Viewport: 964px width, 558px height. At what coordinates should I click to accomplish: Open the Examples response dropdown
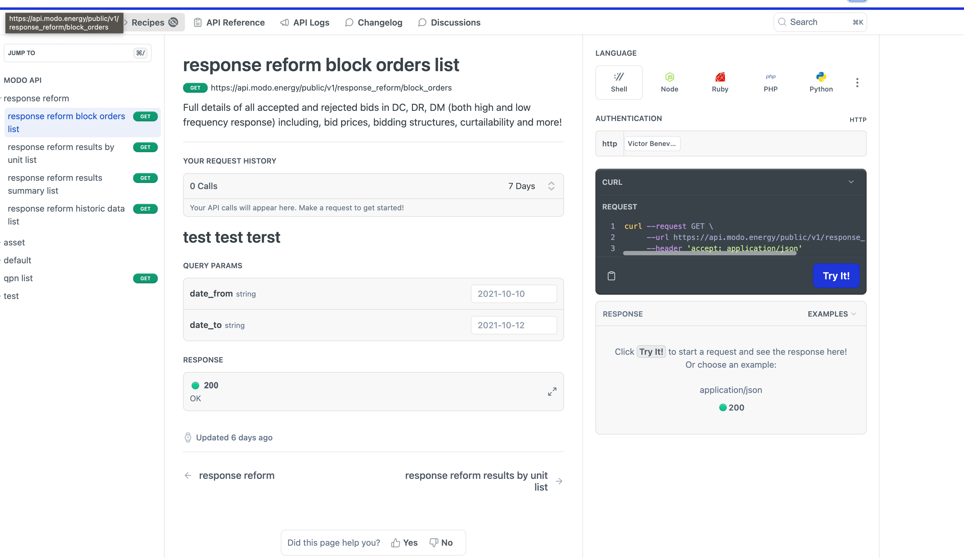coord(831,314)
